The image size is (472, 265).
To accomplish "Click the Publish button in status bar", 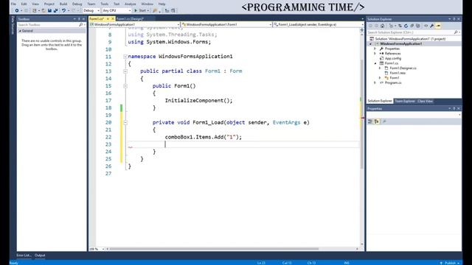I will pyautogui.click(x=450, y=263).
